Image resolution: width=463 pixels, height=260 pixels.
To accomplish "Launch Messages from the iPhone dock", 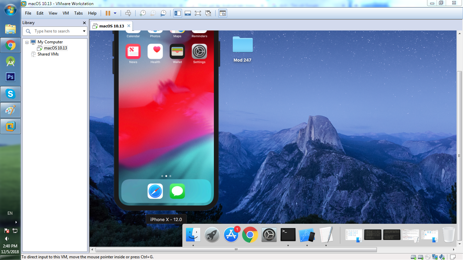I will click(177, 191).
